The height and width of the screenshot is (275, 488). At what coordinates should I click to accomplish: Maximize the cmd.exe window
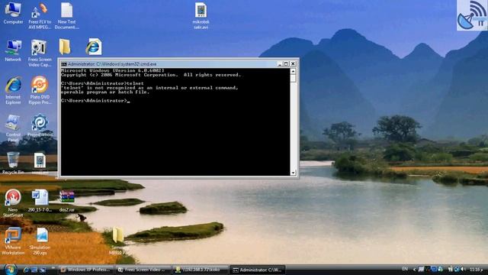(286, 64)
